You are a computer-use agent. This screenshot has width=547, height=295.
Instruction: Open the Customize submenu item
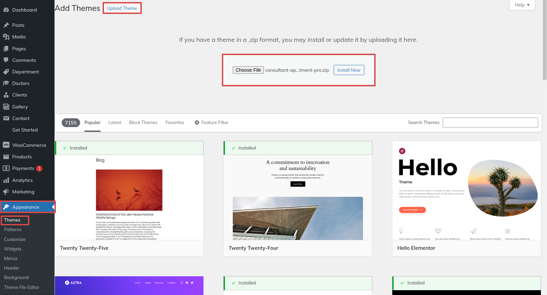[x=15, y=239]
